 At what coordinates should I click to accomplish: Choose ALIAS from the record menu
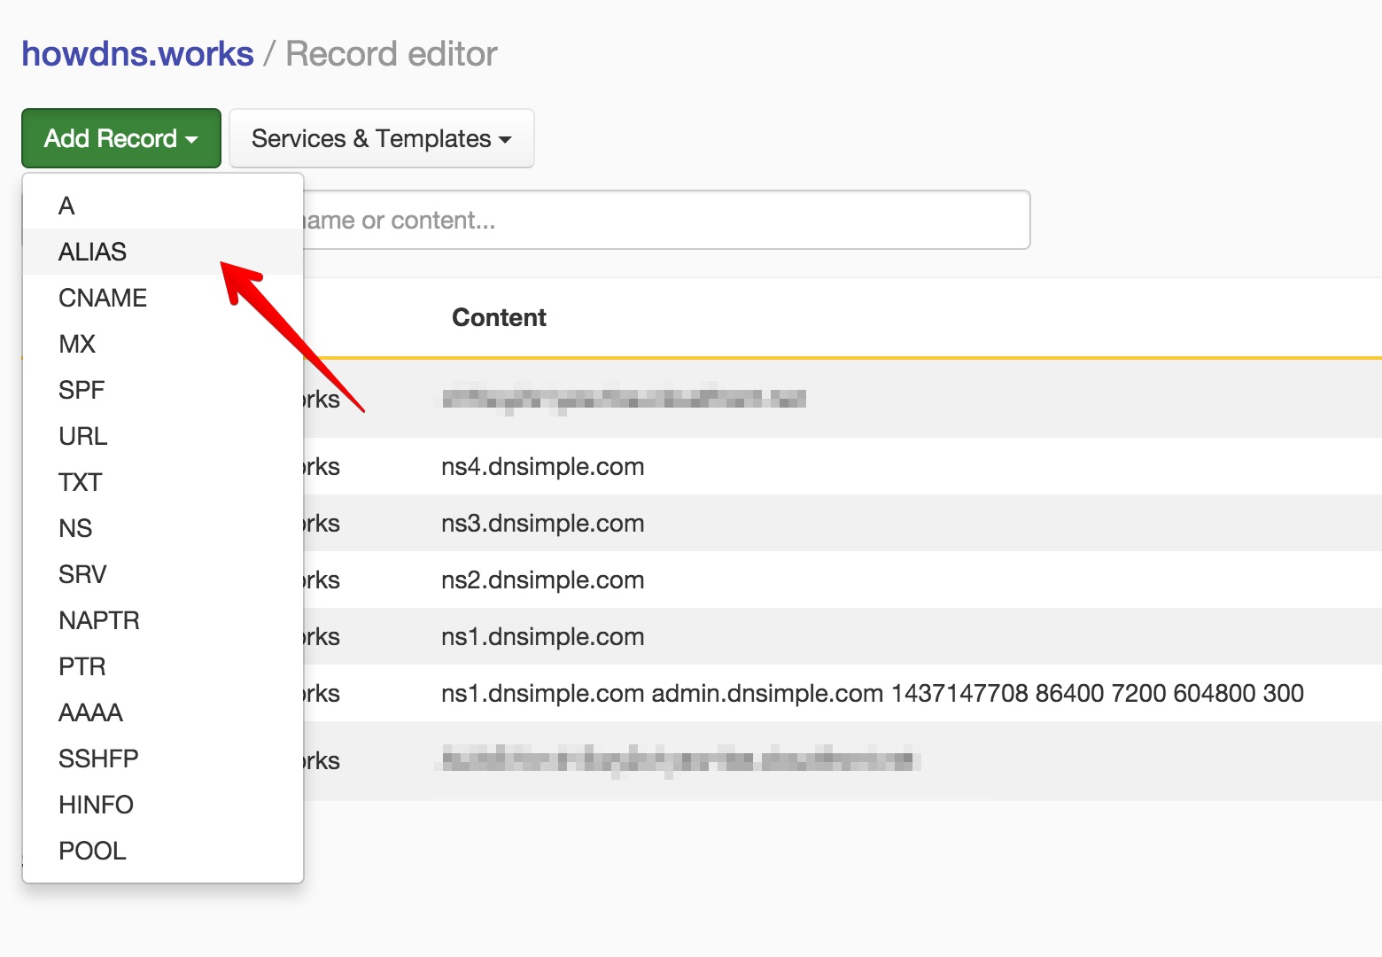pos(92,252)
